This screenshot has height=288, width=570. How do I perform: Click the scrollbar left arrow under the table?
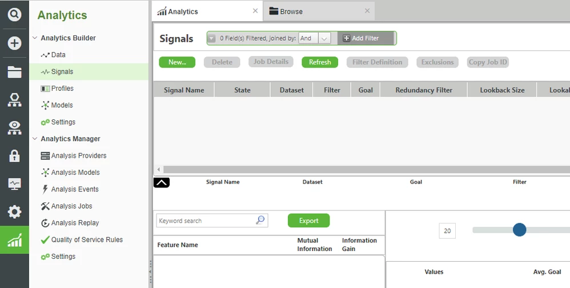click(x=158, y=170)
